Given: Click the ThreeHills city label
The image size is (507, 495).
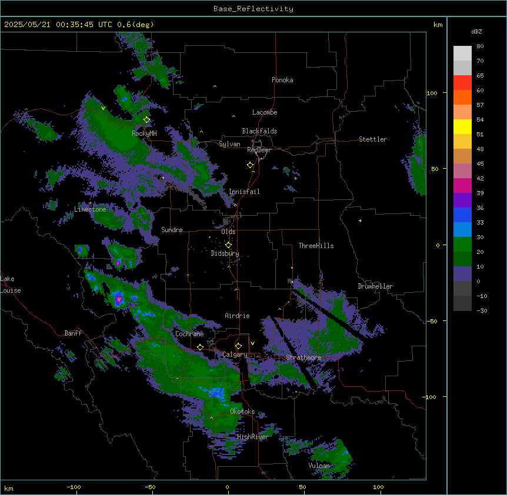Looking at the screenshot, I should 316,246.
